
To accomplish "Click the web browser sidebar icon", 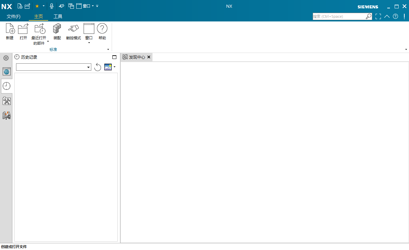I will [6, 71].
